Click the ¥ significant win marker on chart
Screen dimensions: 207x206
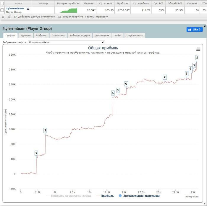point(165,77)
